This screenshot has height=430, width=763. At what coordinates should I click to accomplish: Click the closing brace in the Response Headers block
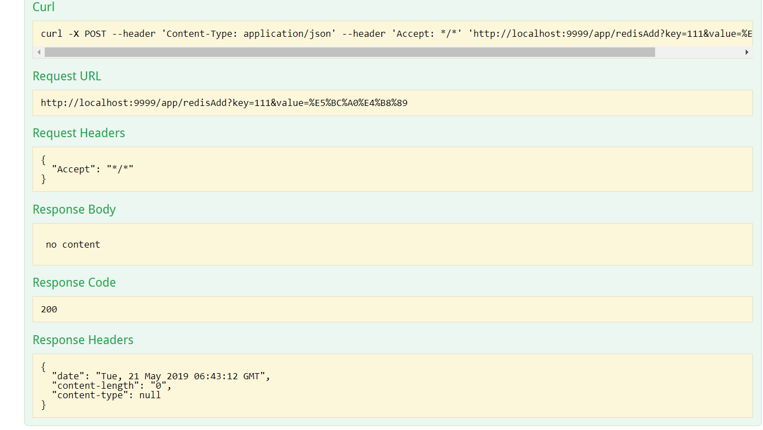44,405
